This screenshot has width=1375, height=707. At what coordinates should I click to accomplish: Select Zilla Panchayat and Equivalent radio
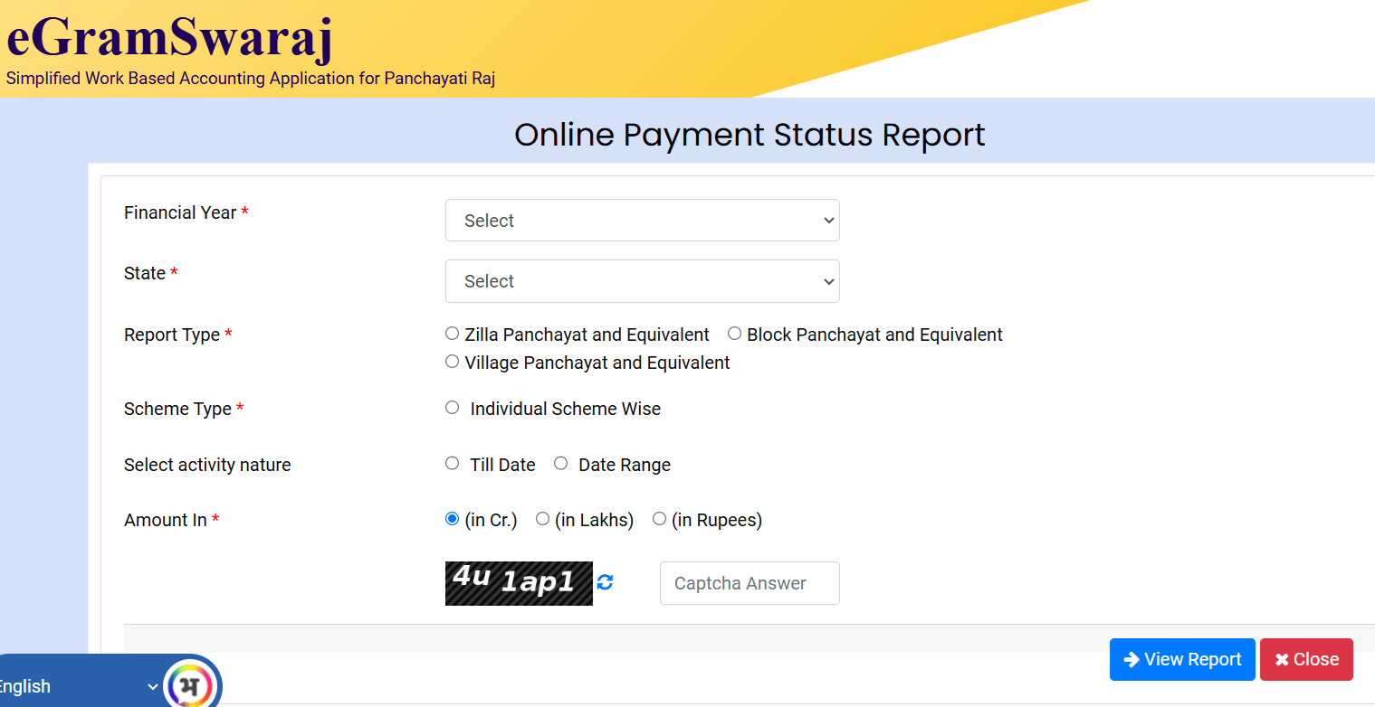(x=453, y=334)
